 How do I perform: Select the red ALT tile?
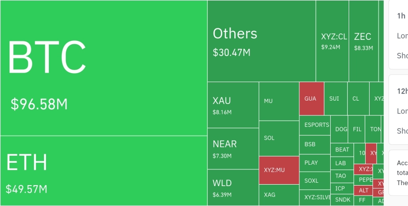click(x=363, y=190)
